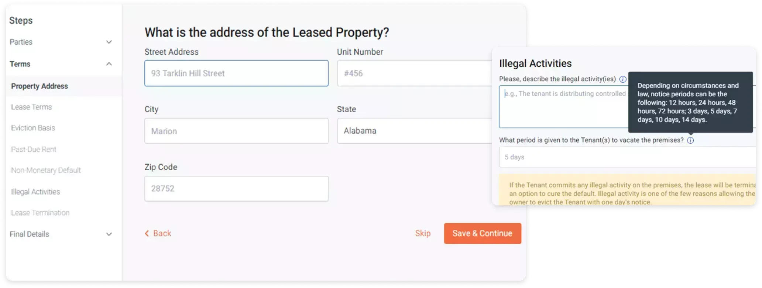Open the Lease Termination step
Viewport: 762px width, 288px height.
(40, 213)
